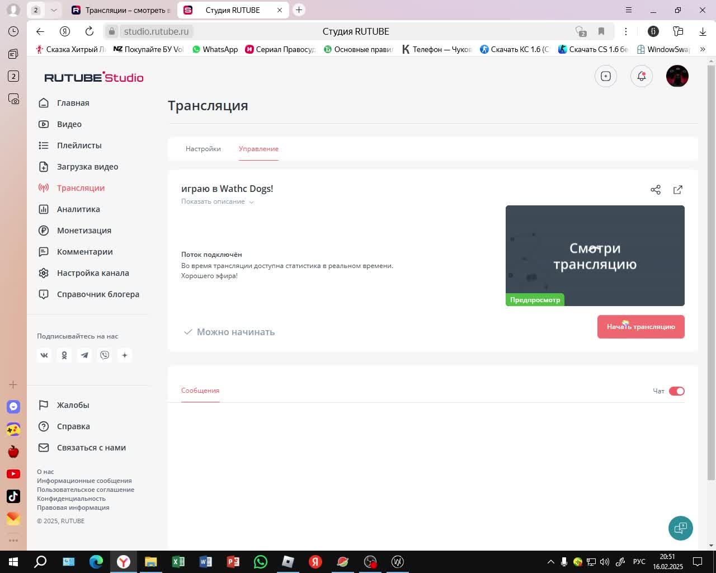Click the Viber social icon
Viewport: 716px width, 573px height.
105,355
